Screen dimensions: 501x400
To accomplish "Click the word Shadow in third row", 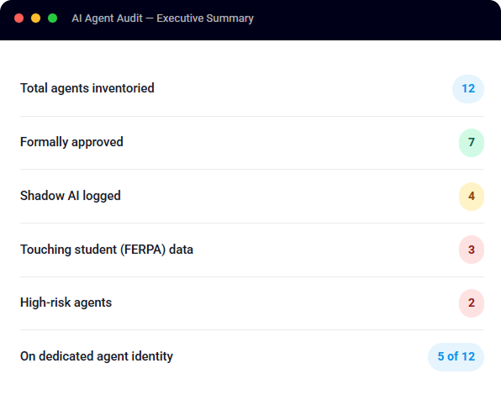I will tap(42, 196).
